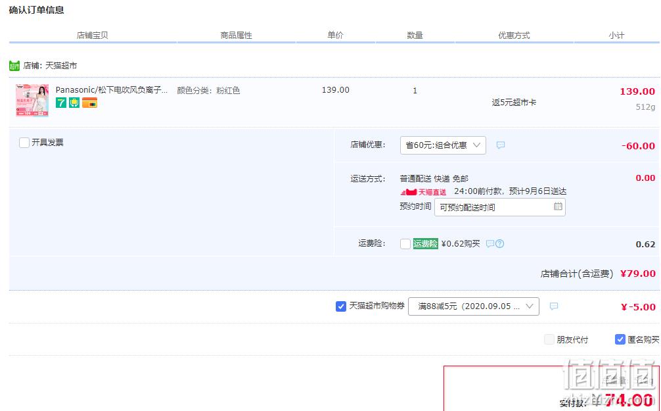Open the 满88减5元 coupon dropdown
This screenshot has height=411, width=661.
473,306
